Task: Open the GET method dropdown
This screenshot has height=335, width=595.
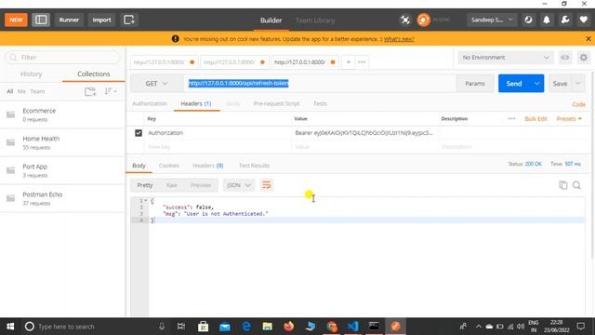Action: (x=156, y=84)
